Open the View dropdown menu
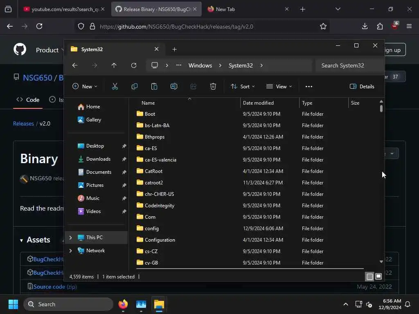This screenshot has height=314, width=419. (x=279, y=87)
